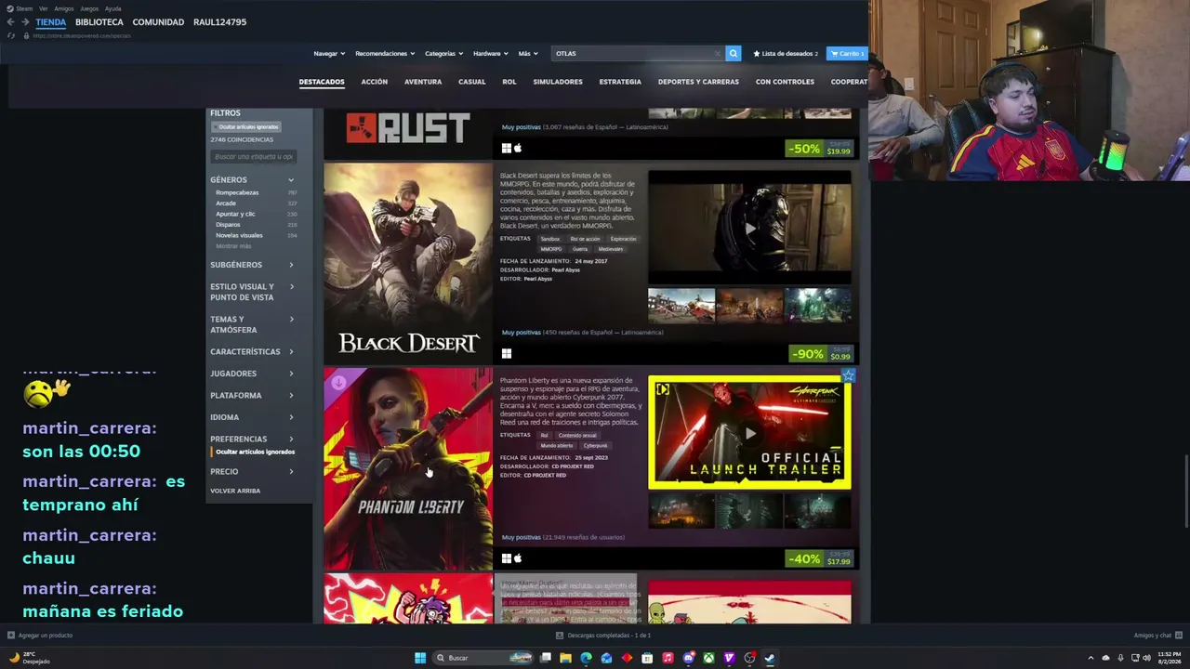The height and width of the screenshot is (669, 1190).
Task: Open the Phantom Liberty cover artwork
Action: (x=408, y=469)
